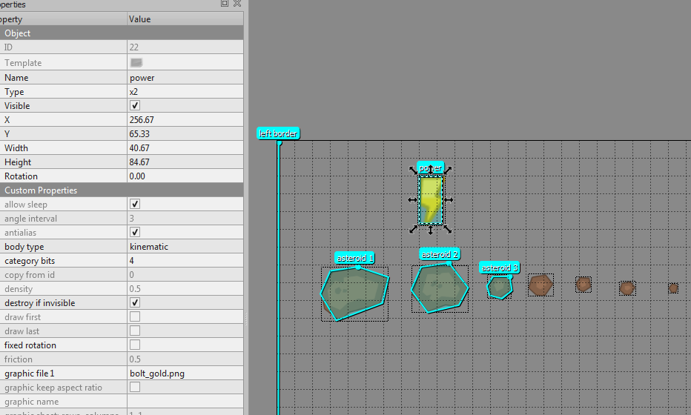Viewport: 691px width, 415px height.
Task: Edit the Height value 84.67
Action: 185,162
